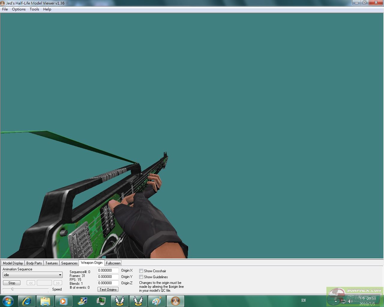Viewport: 384px width, 307px height.
Task: Click the Origin X input field
Action: [x=108, y=270]
